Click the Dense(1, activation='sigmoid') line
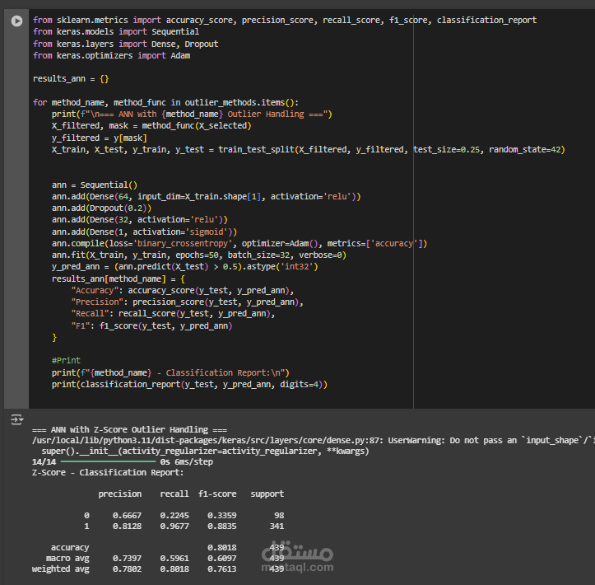Screen dimensions: 595x585 pyautogui.click(x=144, y=232)
